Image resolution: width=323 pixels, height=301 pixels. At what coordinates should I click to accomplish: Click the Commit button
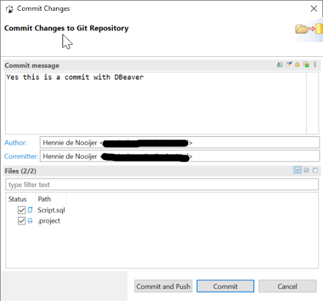[225, 286]
